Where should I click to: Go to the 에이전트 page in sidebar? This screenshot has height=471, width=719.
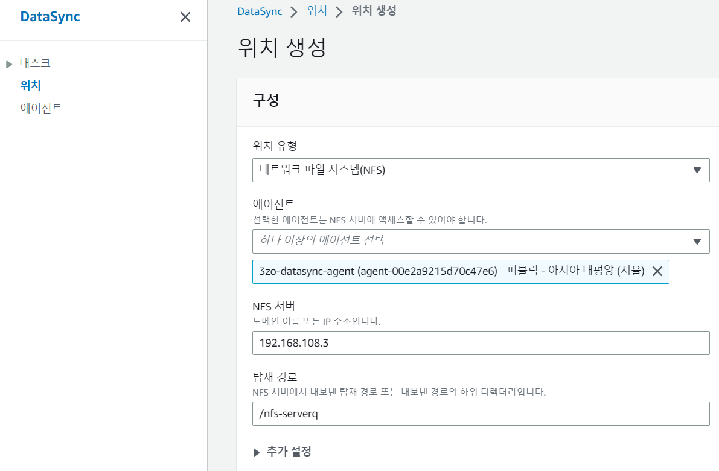coord(41,108)
